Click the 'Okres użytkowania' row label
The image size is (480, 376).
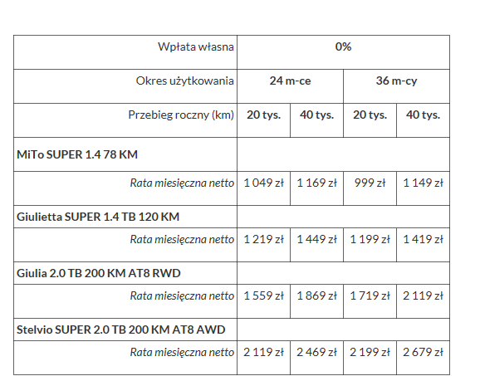coord(184,81)
